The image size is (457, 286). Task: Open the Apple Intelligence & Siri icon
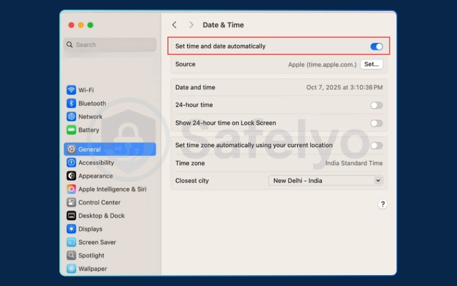click(x=71, y=189)
